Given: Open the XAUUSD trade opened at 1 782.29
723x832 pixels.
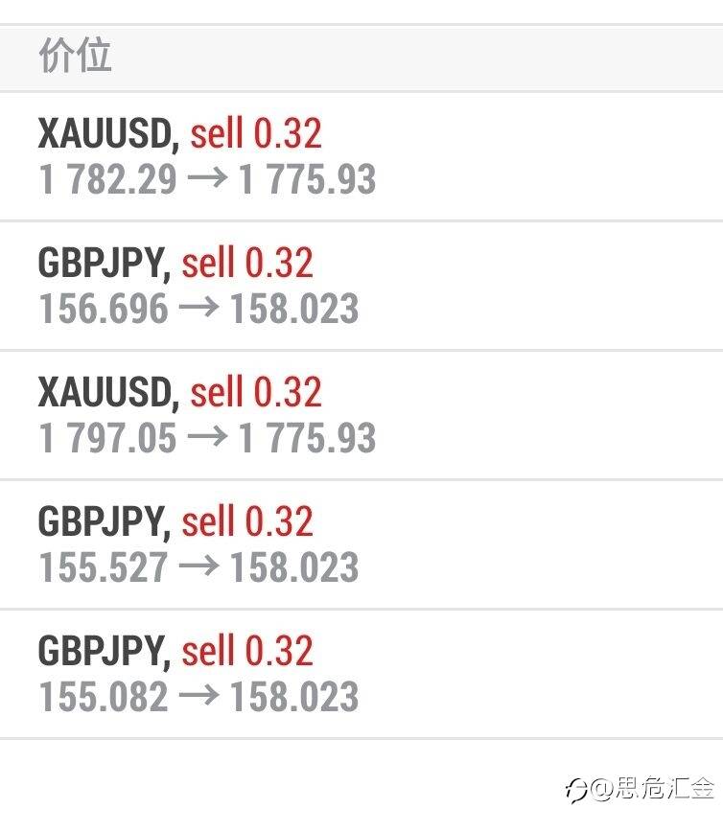Looking at the screenshot, I should click(x=361, y=156).
